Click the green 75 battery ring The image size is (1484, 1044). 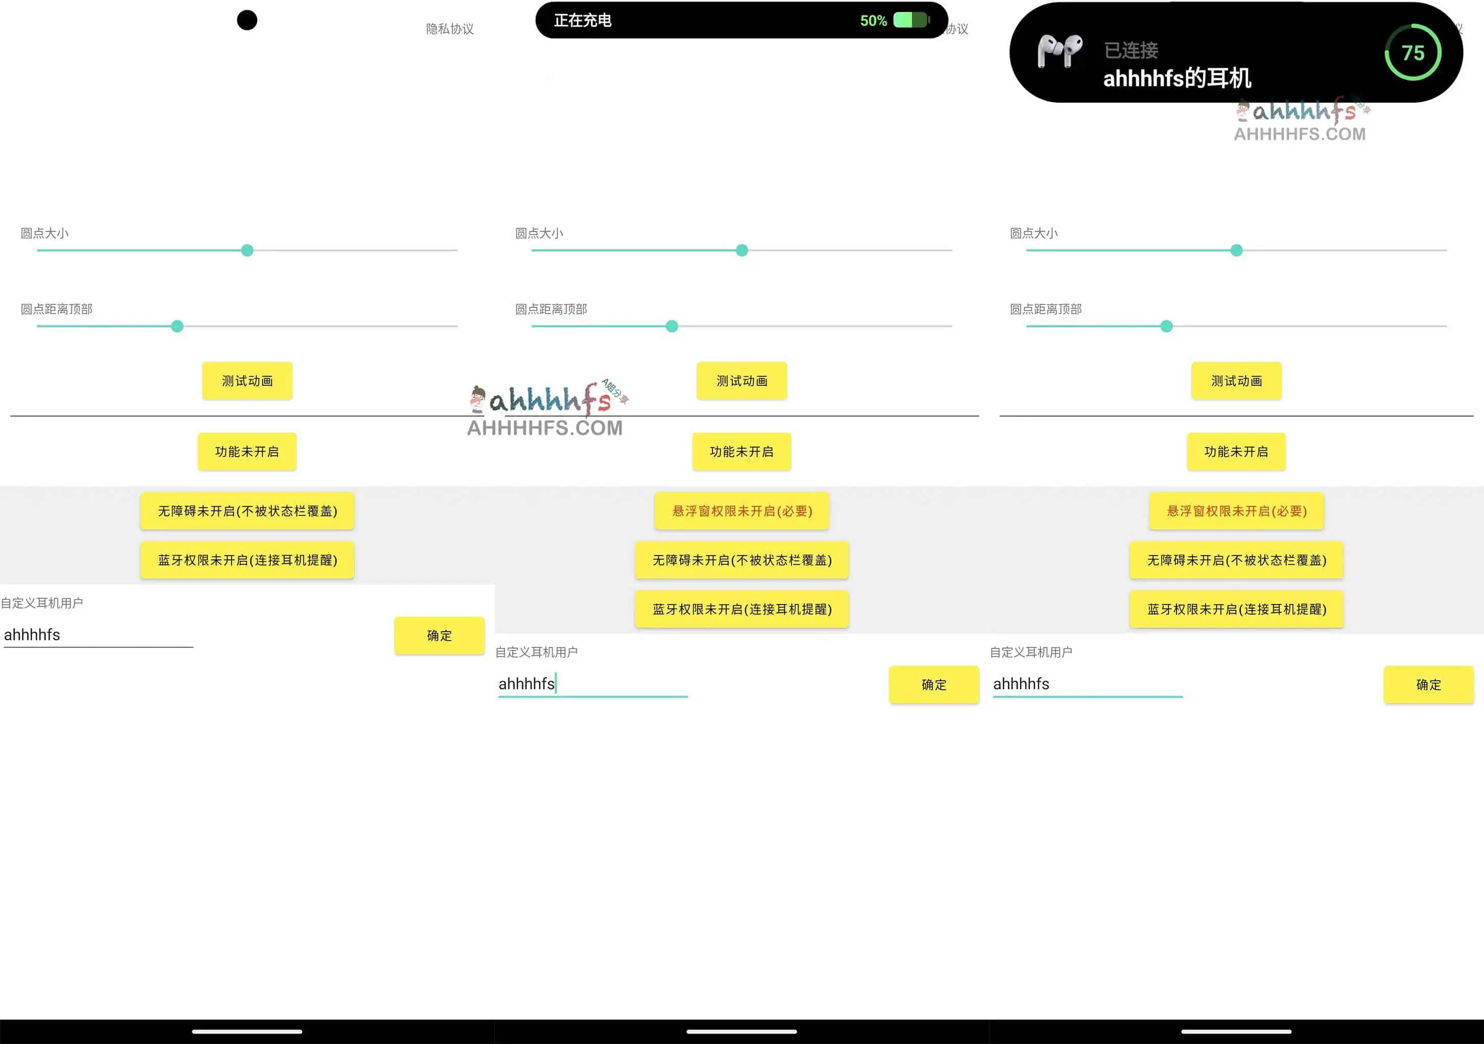[1412, 53]
